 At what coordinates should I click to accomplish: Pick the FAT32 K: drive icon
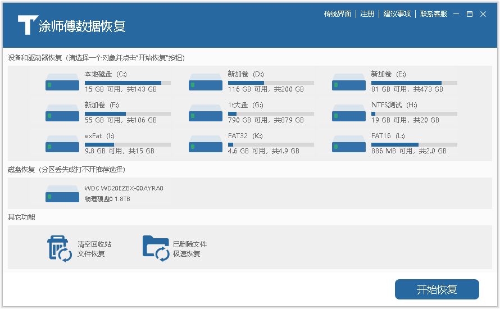tap(205, 144)
